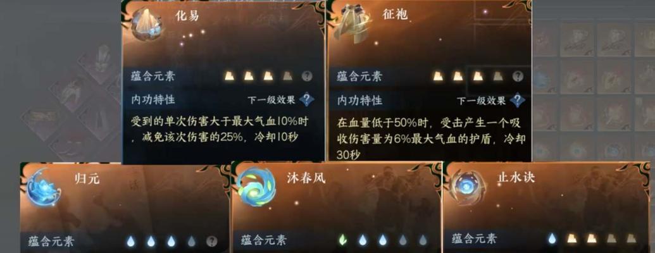Select the 沐春风 swirl icon

coord(256,188)
